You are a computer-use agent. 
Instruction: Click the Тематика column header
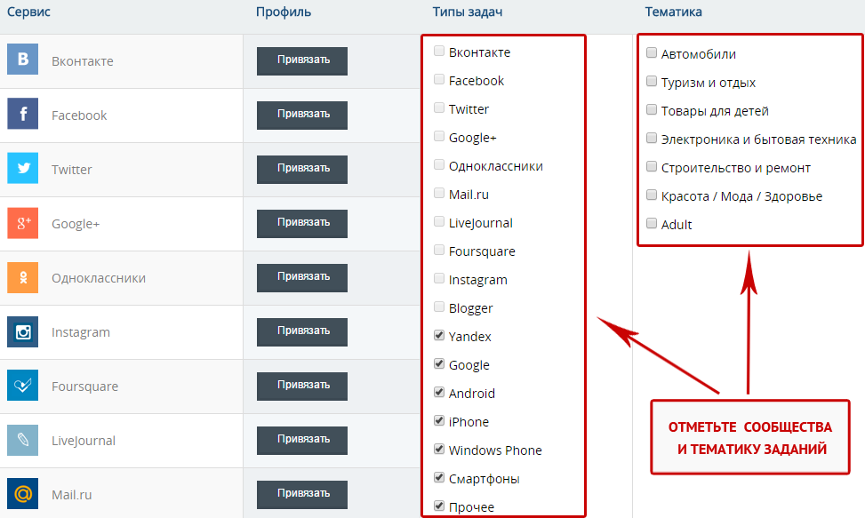[x=674, y=12]
